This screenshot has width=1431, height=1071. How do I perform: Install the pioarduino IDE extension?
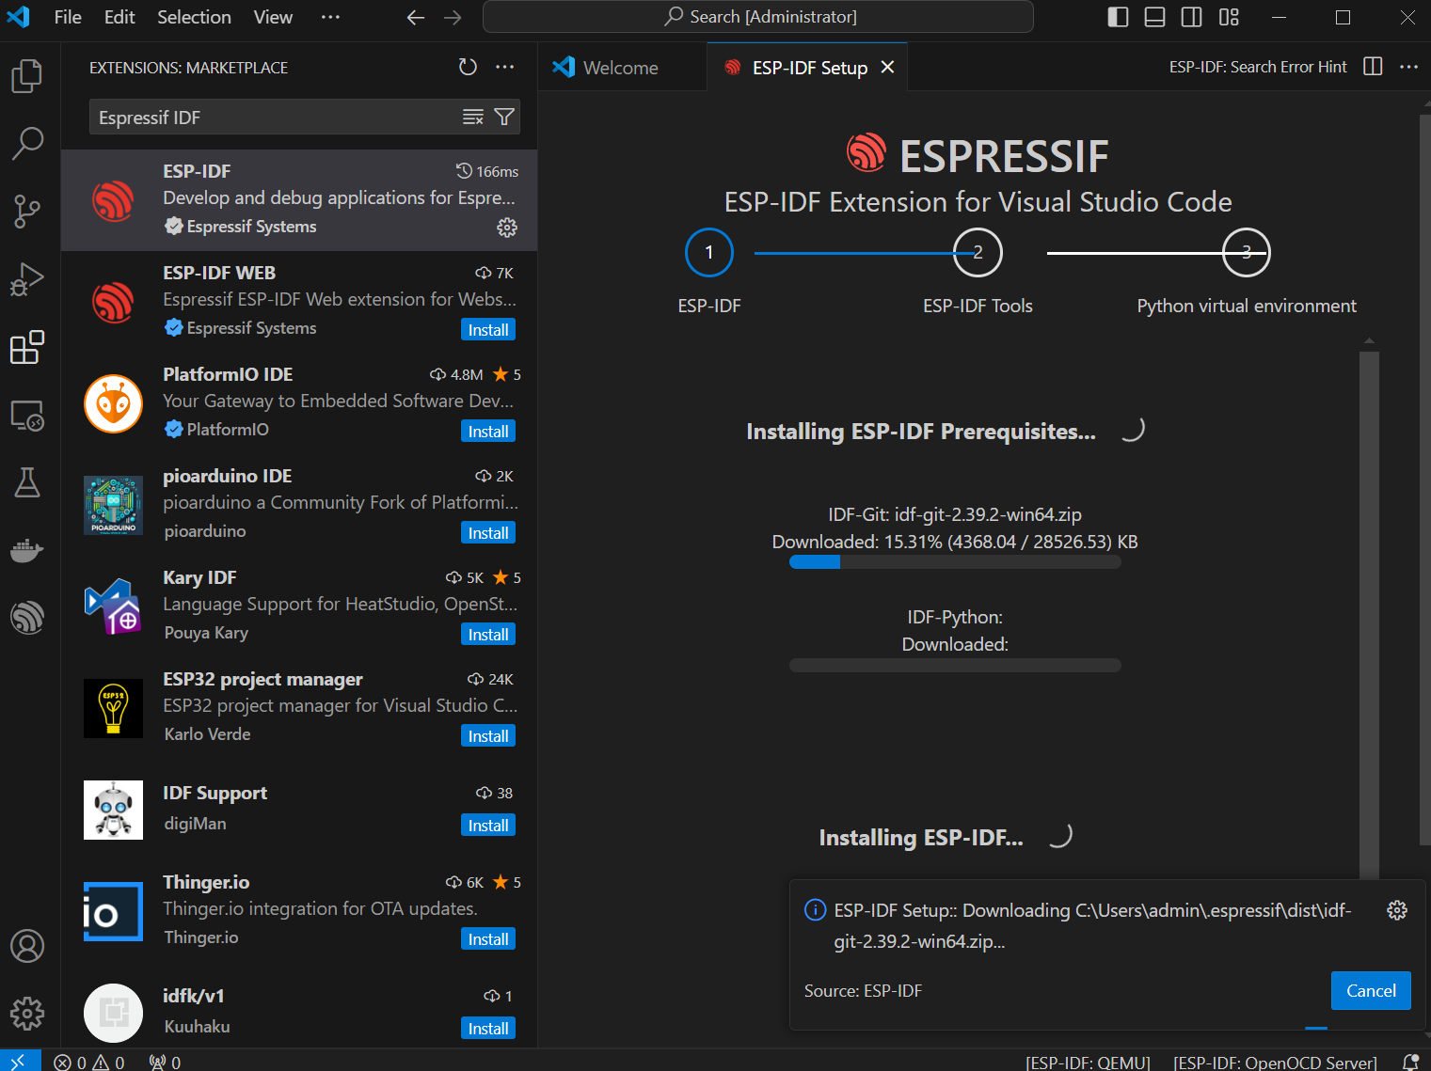pyautogui.click(x=488, y=533)
